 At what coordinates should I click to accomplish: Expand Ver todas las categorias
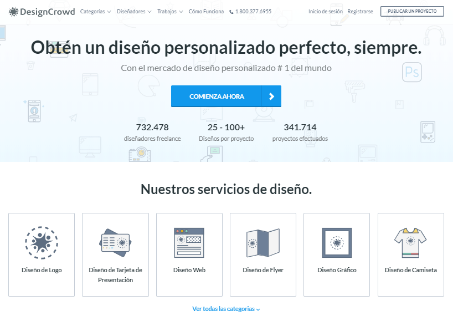(226, 309)
